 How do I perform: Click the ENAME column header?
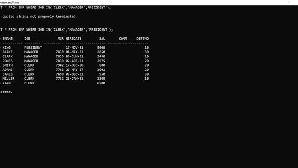[x=7, y=39]
